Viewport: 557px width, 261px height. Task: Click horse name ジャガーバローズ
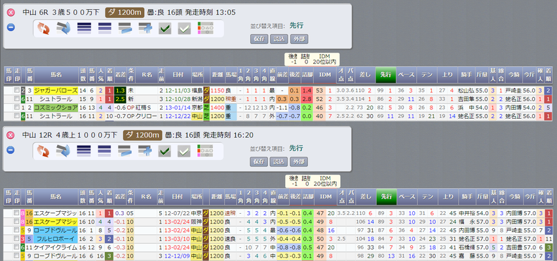pyautogui.click(x=56, y=90)
